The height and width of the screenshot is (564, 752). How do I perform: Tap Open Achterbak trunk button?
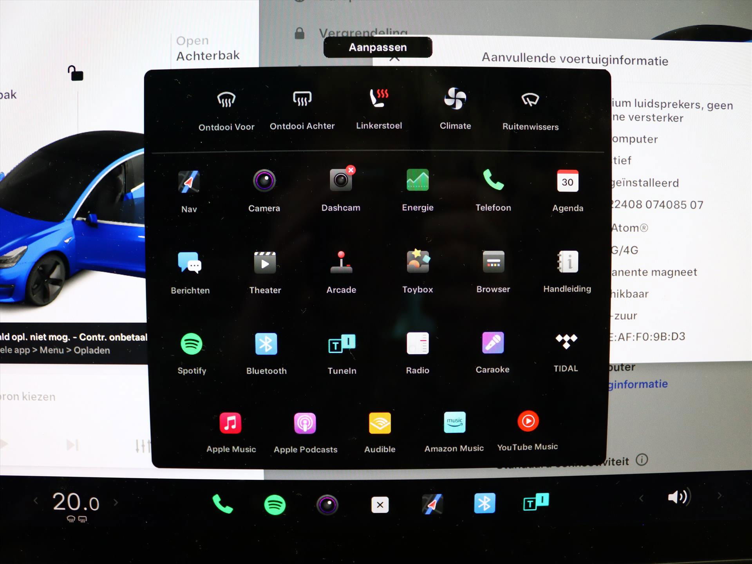pyautogui.click(x=208, y=48)
